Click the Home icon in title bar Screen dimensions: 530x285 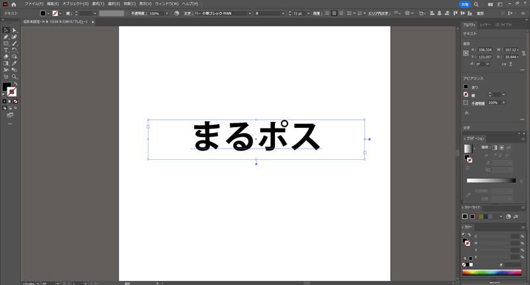click(13, 4)
